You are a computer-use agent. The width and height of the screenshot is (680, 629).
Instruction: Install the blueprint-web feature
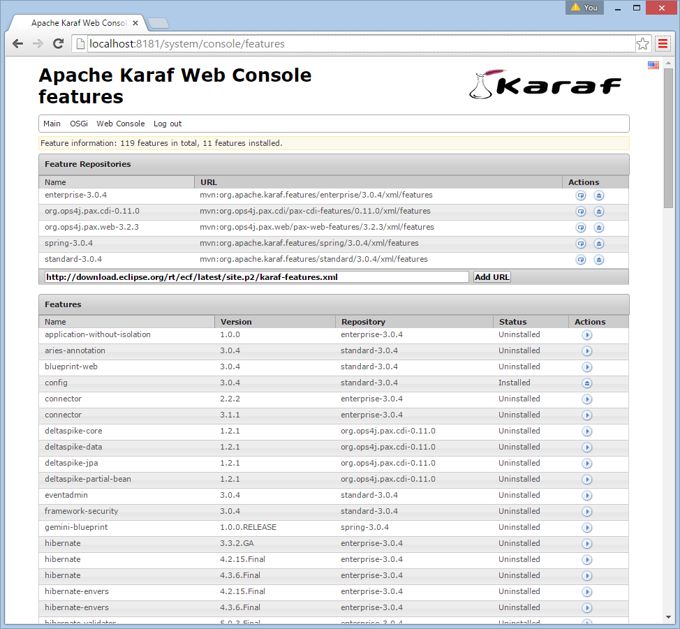(x=586, y=367)
